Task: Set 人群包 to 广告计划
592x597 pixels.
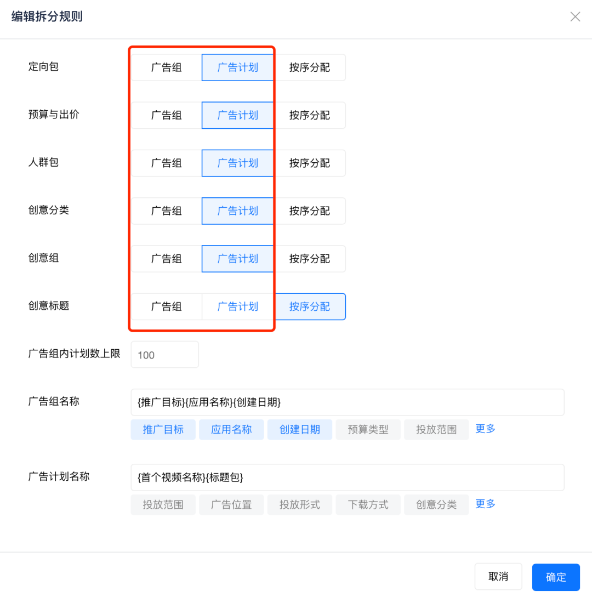Action: pyautogui.click(x=237, y=163)
